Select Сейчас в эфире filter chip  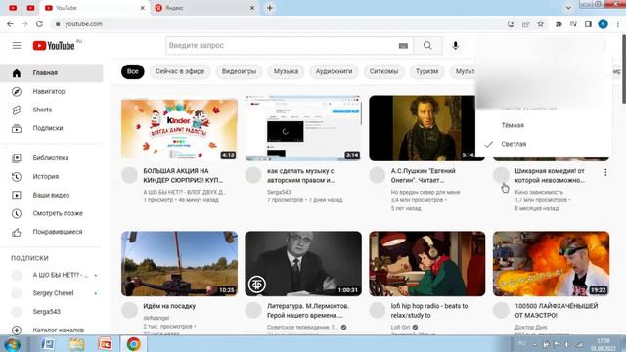[x=180, y=71]
